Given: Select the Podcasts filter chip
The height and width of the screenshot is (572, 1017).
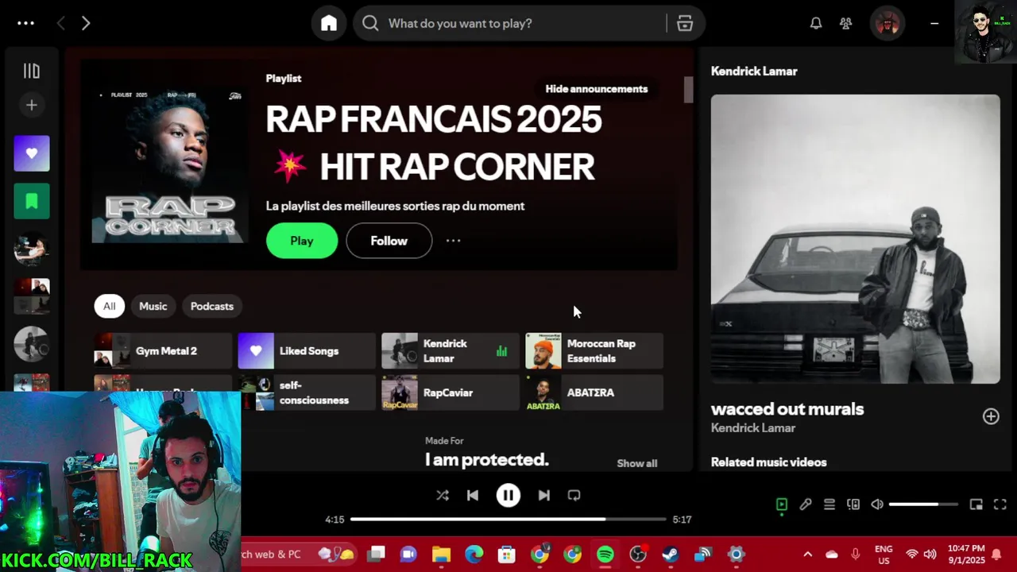Looking at the screenshot, I should coord(212,306).
